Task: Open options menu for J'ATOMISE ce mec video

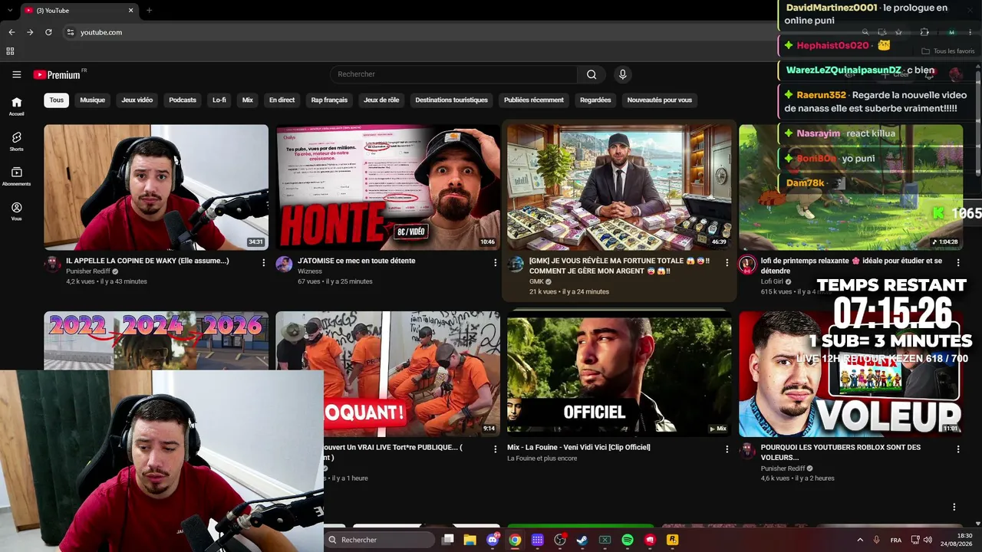Action: (x=495, y=262)
